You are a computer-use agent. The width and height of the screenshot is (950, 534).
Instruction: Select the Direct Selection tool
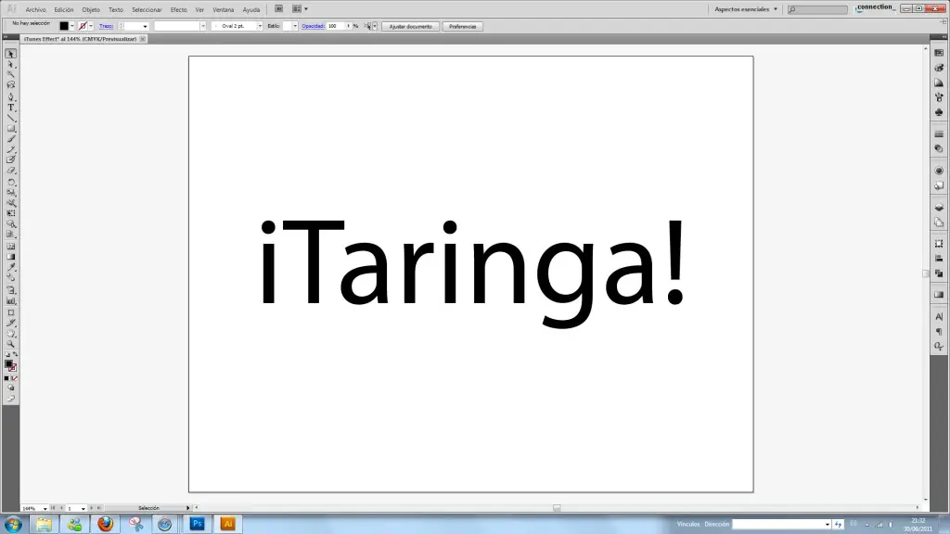11,65
